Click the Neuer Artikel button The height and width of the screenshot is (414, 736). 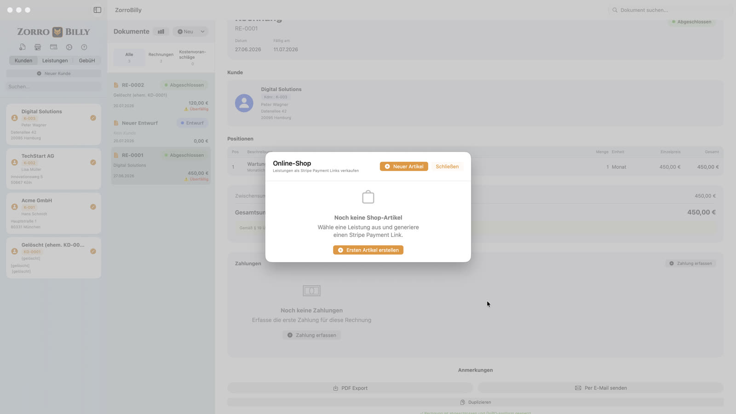coord(404,167)
